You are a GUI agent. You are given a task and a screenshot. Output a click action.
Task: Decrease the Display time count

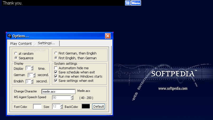[x=32, y=69]
